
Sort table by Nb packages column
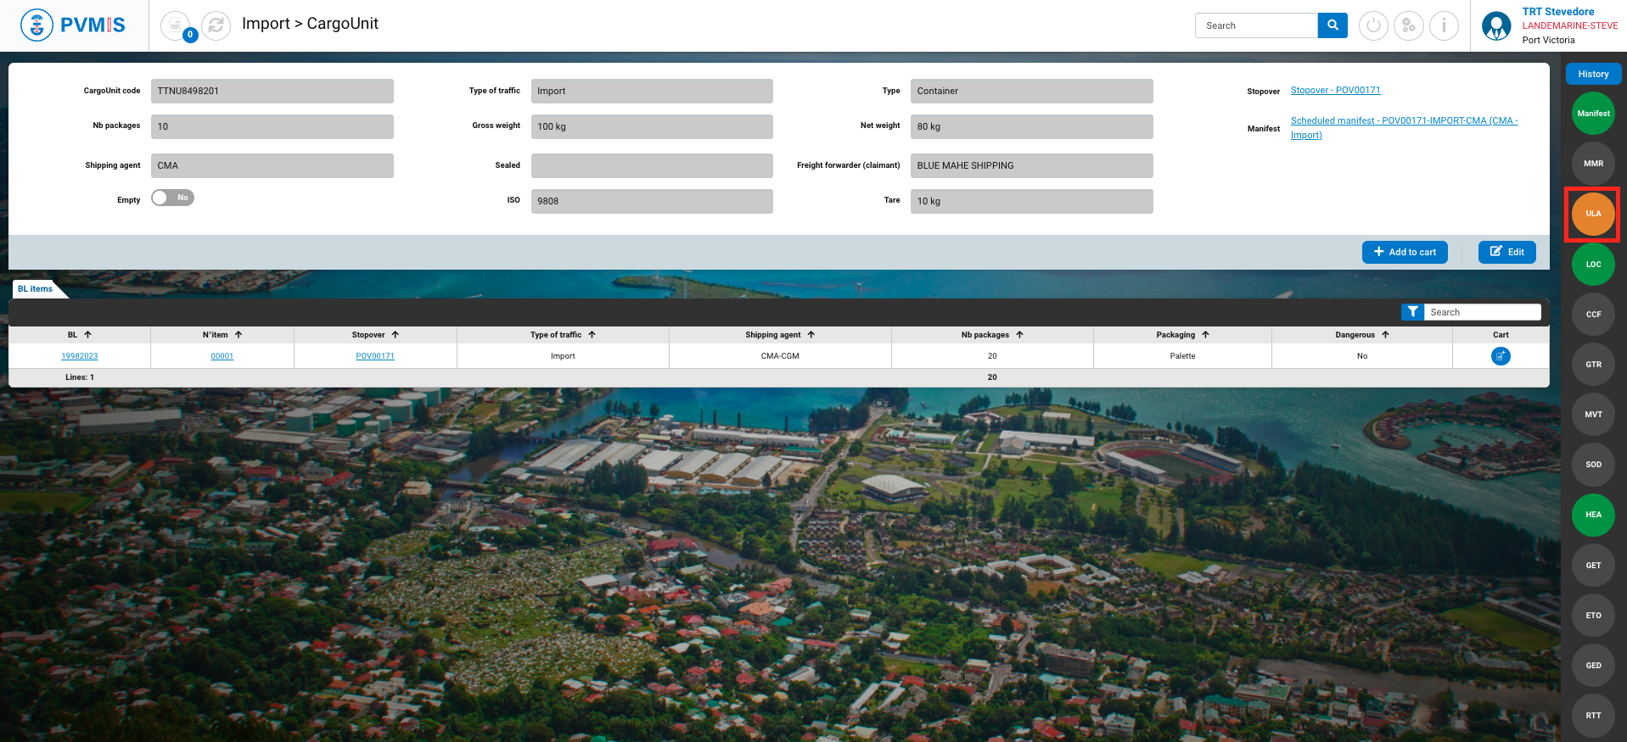tap(1019, 335)
